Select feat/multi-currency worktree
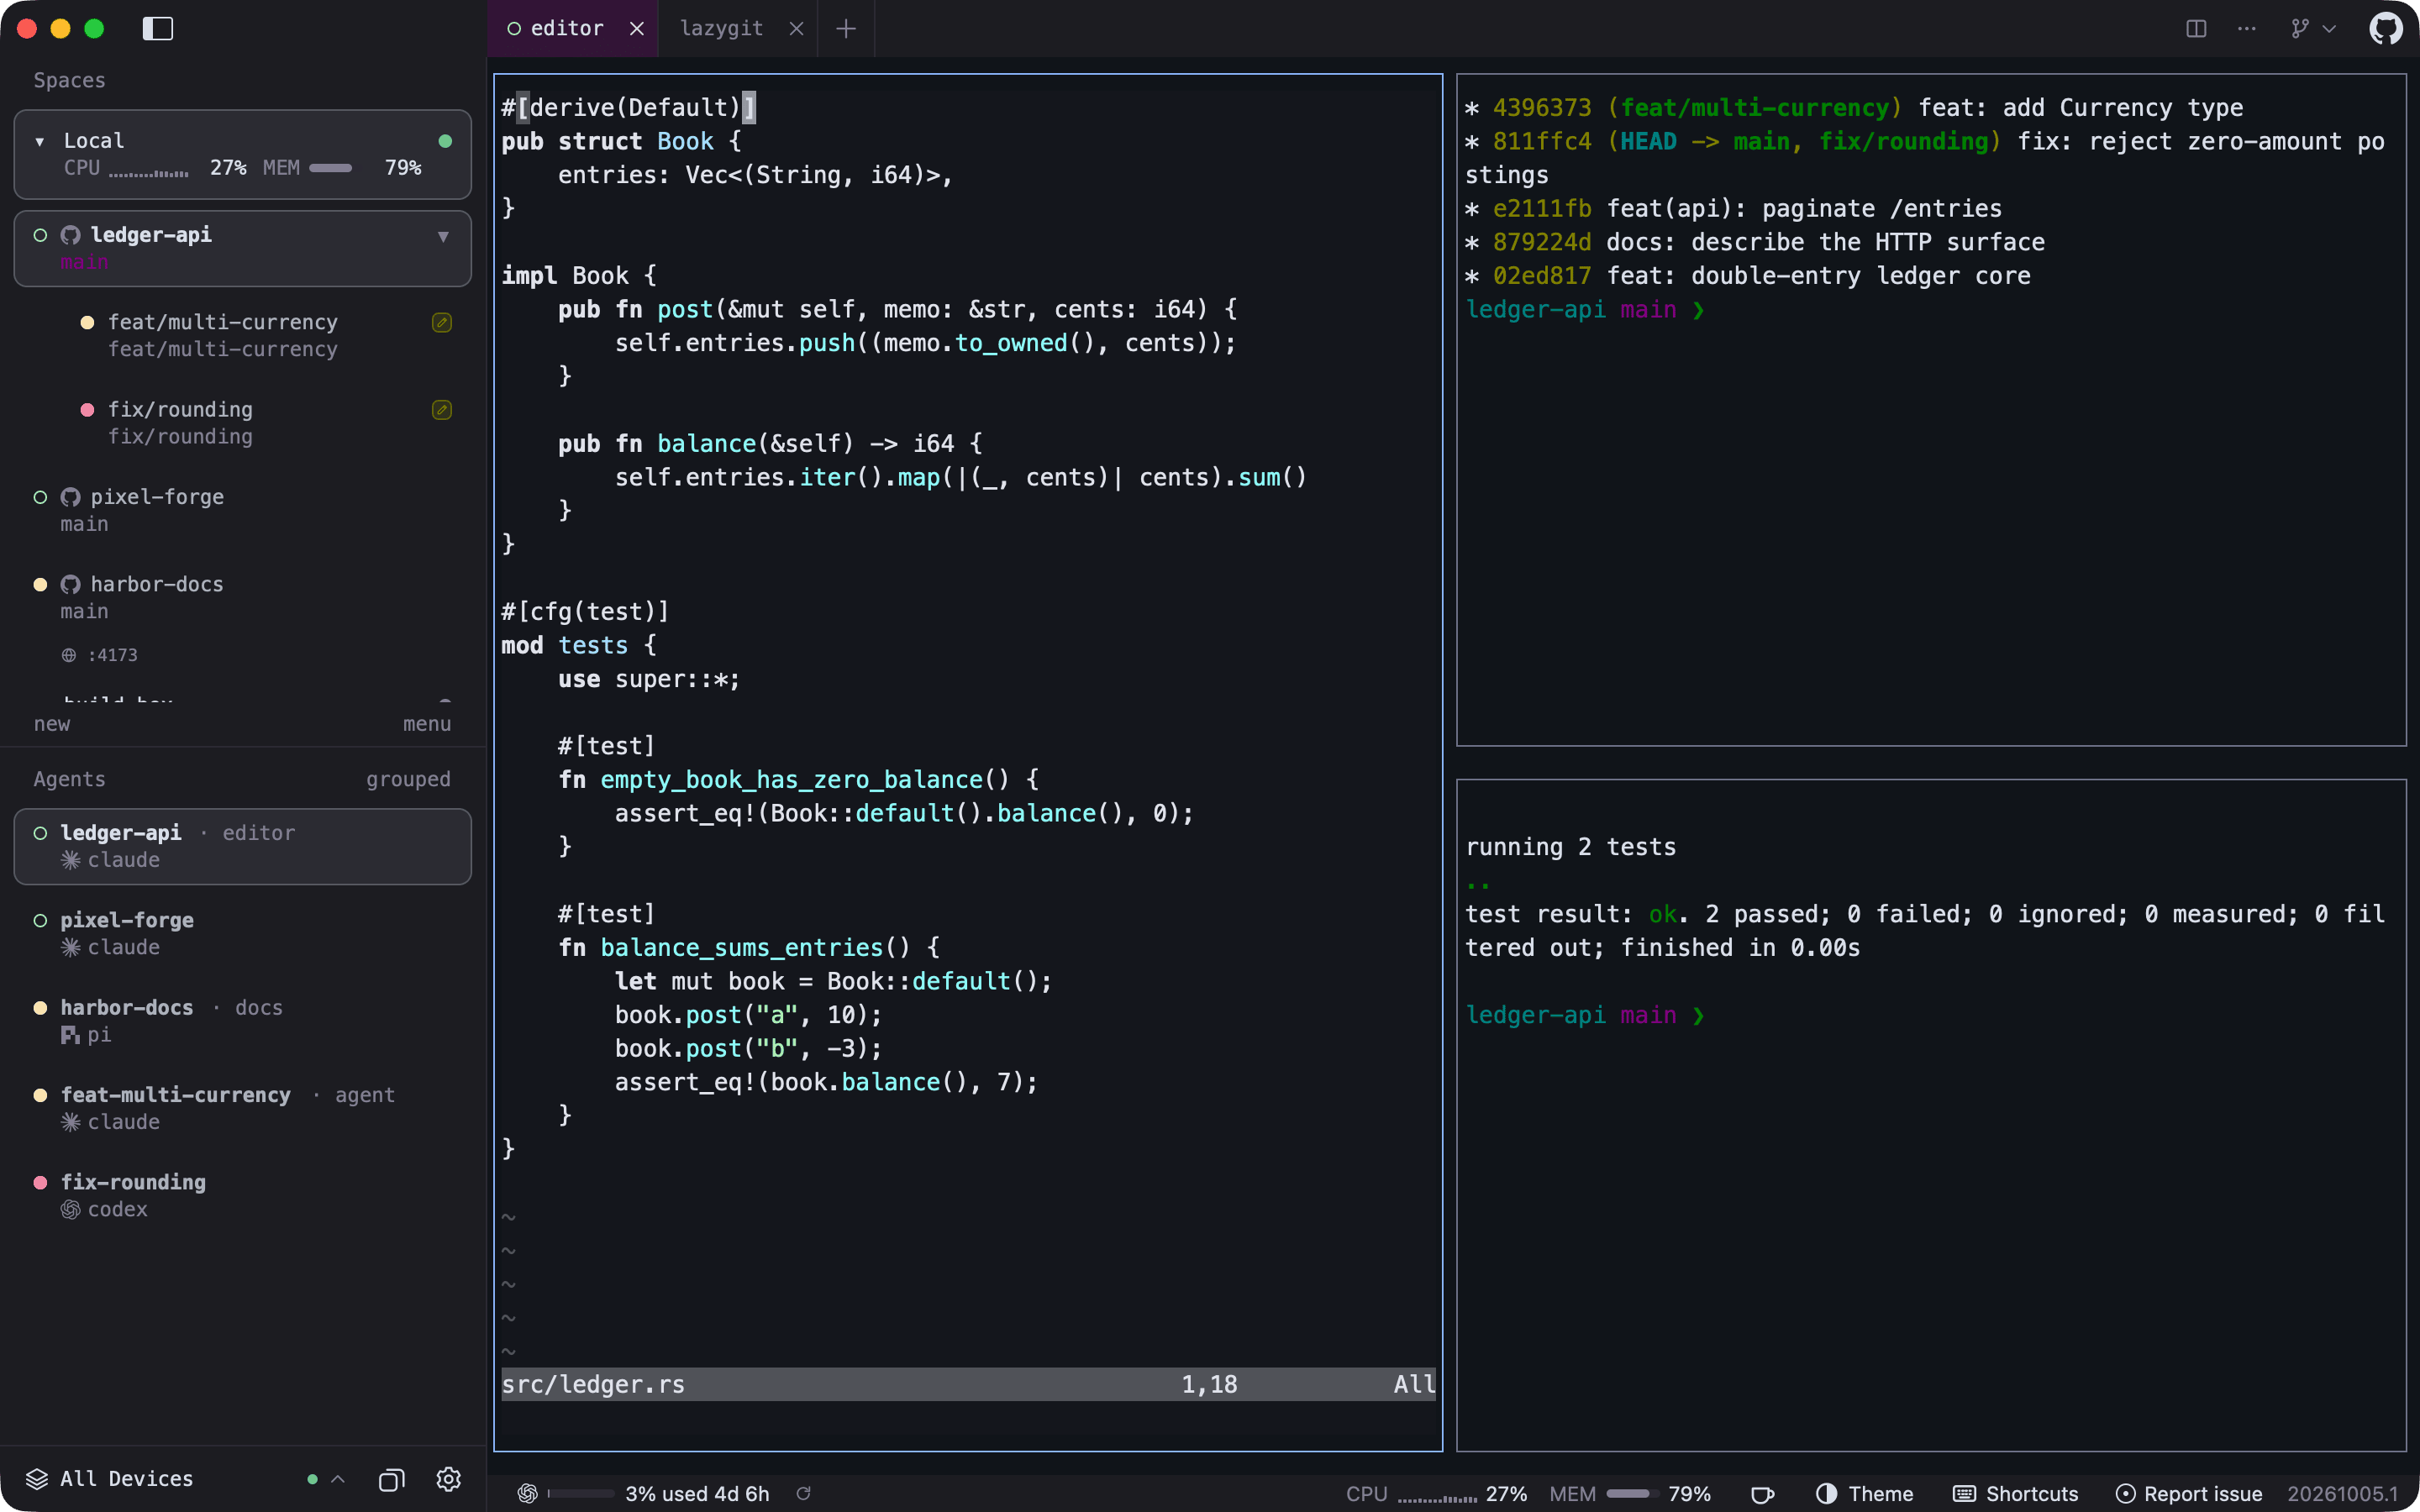 point(243,335)
